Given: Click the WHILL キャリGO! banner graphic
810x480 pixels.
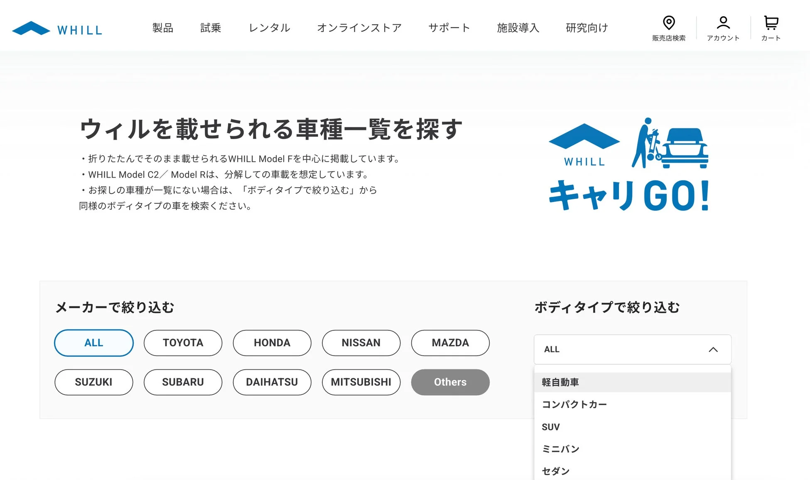Looking at the screenshot, I should (x=628, y=165).
